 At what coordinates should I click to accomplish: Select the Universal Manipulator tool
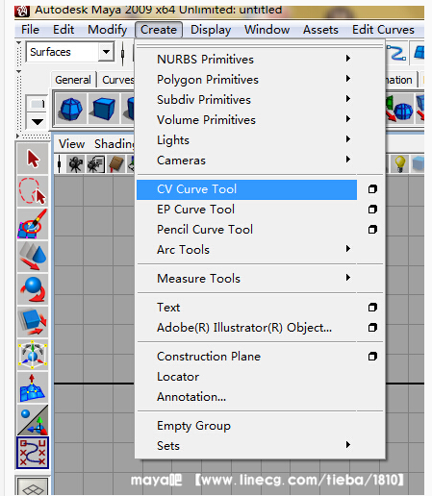(33, 355)
